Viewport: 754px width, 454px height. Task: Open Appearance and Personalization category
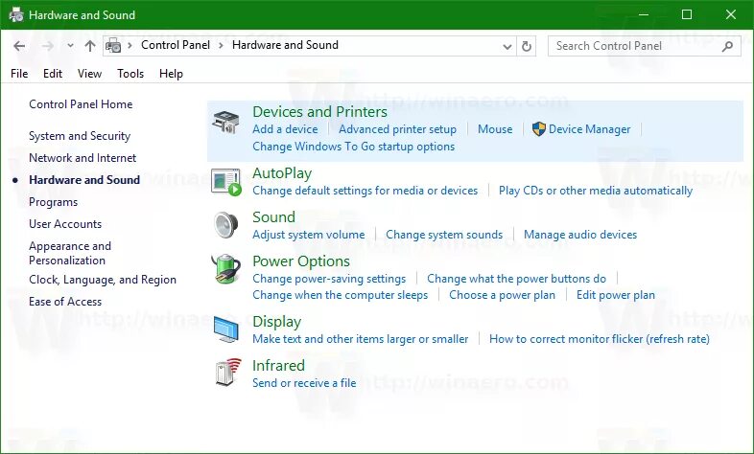(70, 253)
